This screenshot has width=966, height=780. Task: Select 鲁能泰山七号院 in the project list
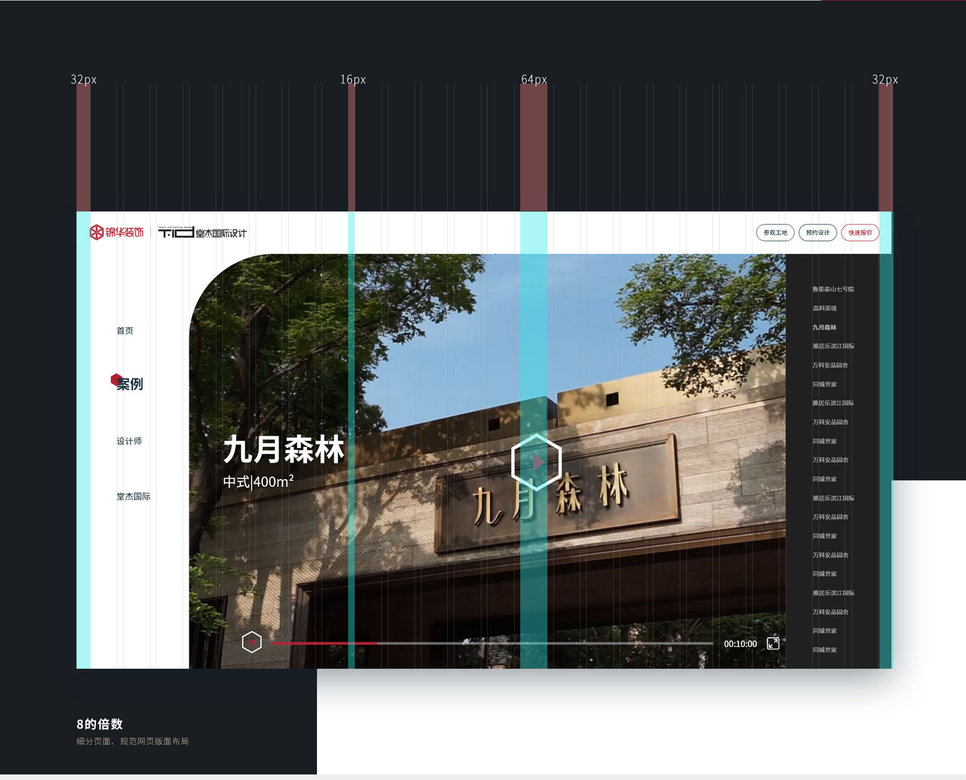(x=833, y=289)
